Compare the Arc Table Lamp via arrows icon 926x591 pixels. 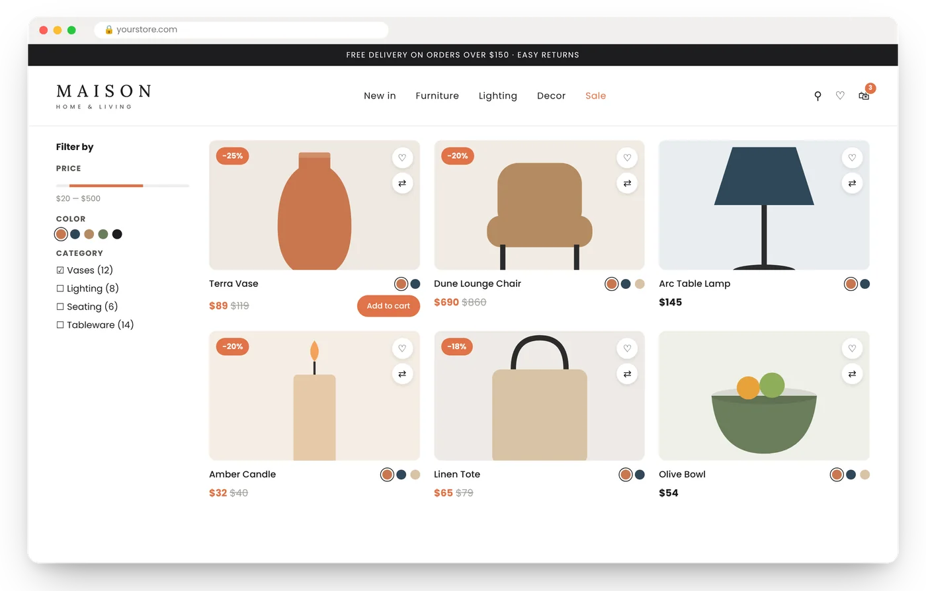point(852,183)
